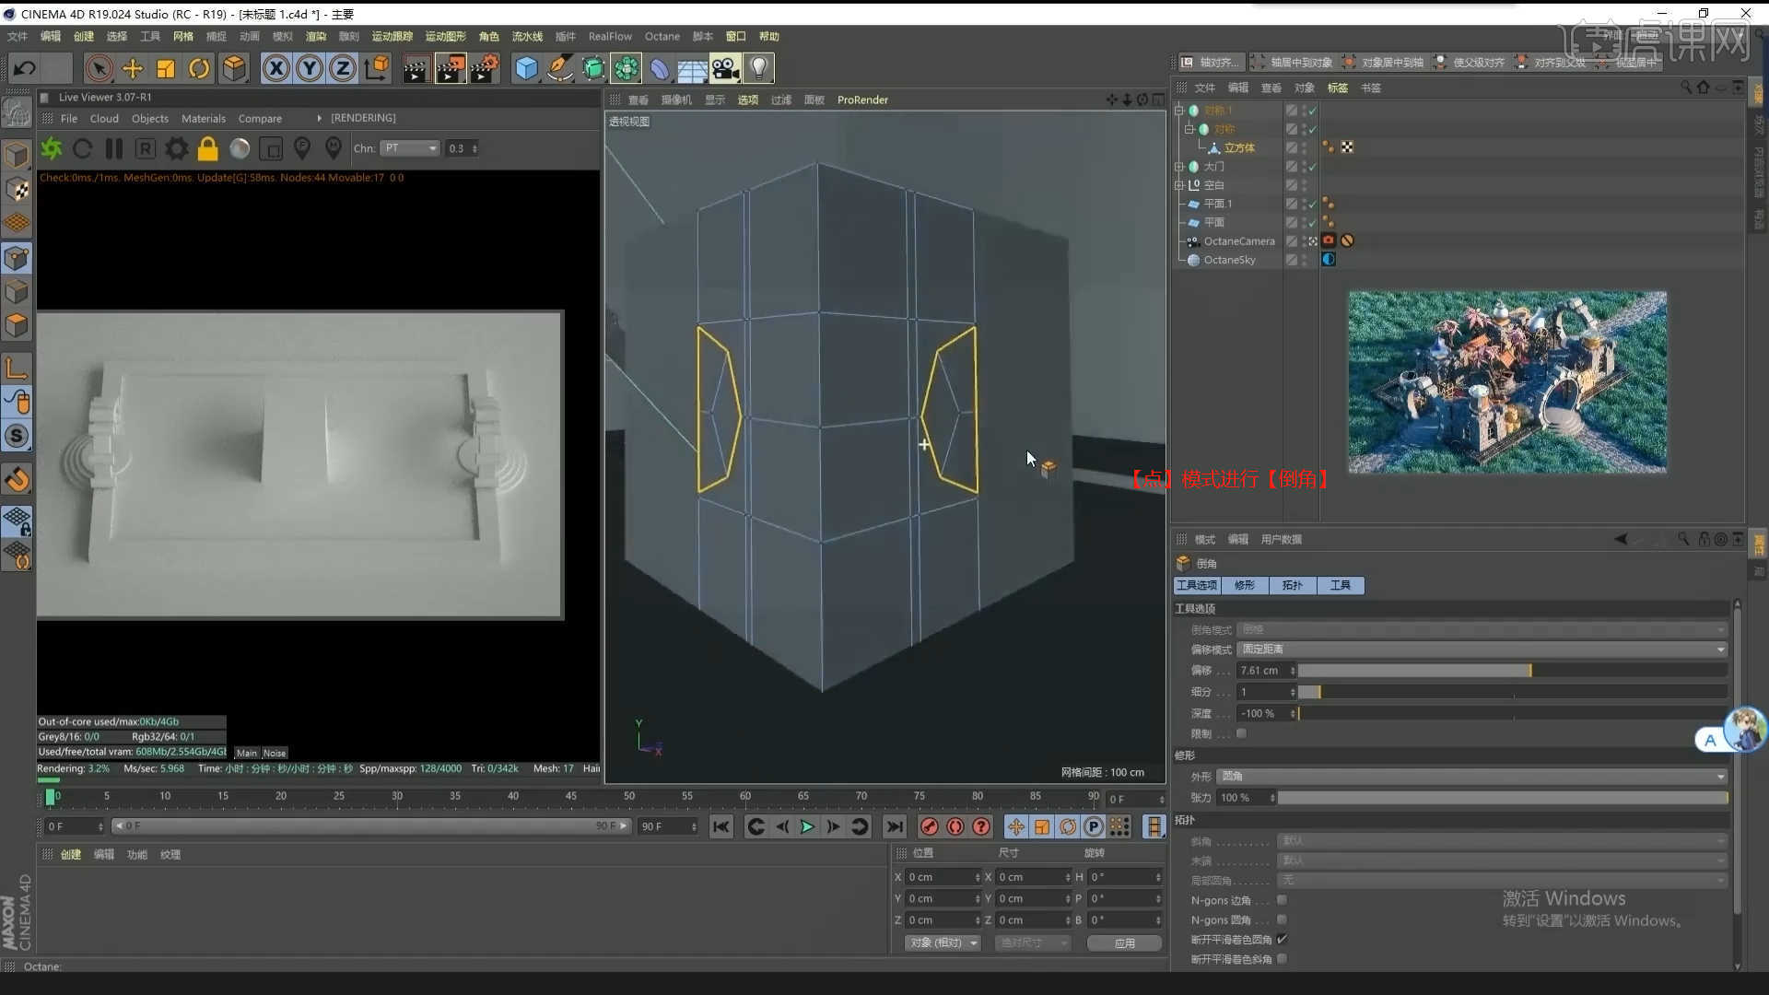This screenshot has height=995, width=1769.
Task: Enable the 限制 checkbox in bevel tool options
Action: coord(1241,733)
